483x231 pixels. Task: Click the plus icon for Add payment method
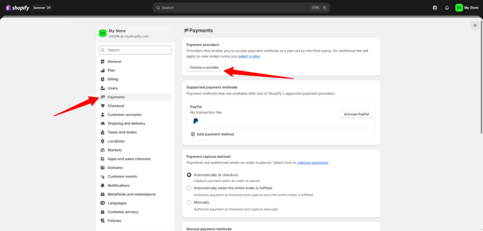click(x=193, y=134)
